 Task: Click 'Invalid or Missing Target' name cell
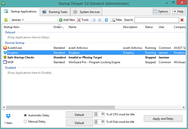pyautogui.click(x=85, y=57)
